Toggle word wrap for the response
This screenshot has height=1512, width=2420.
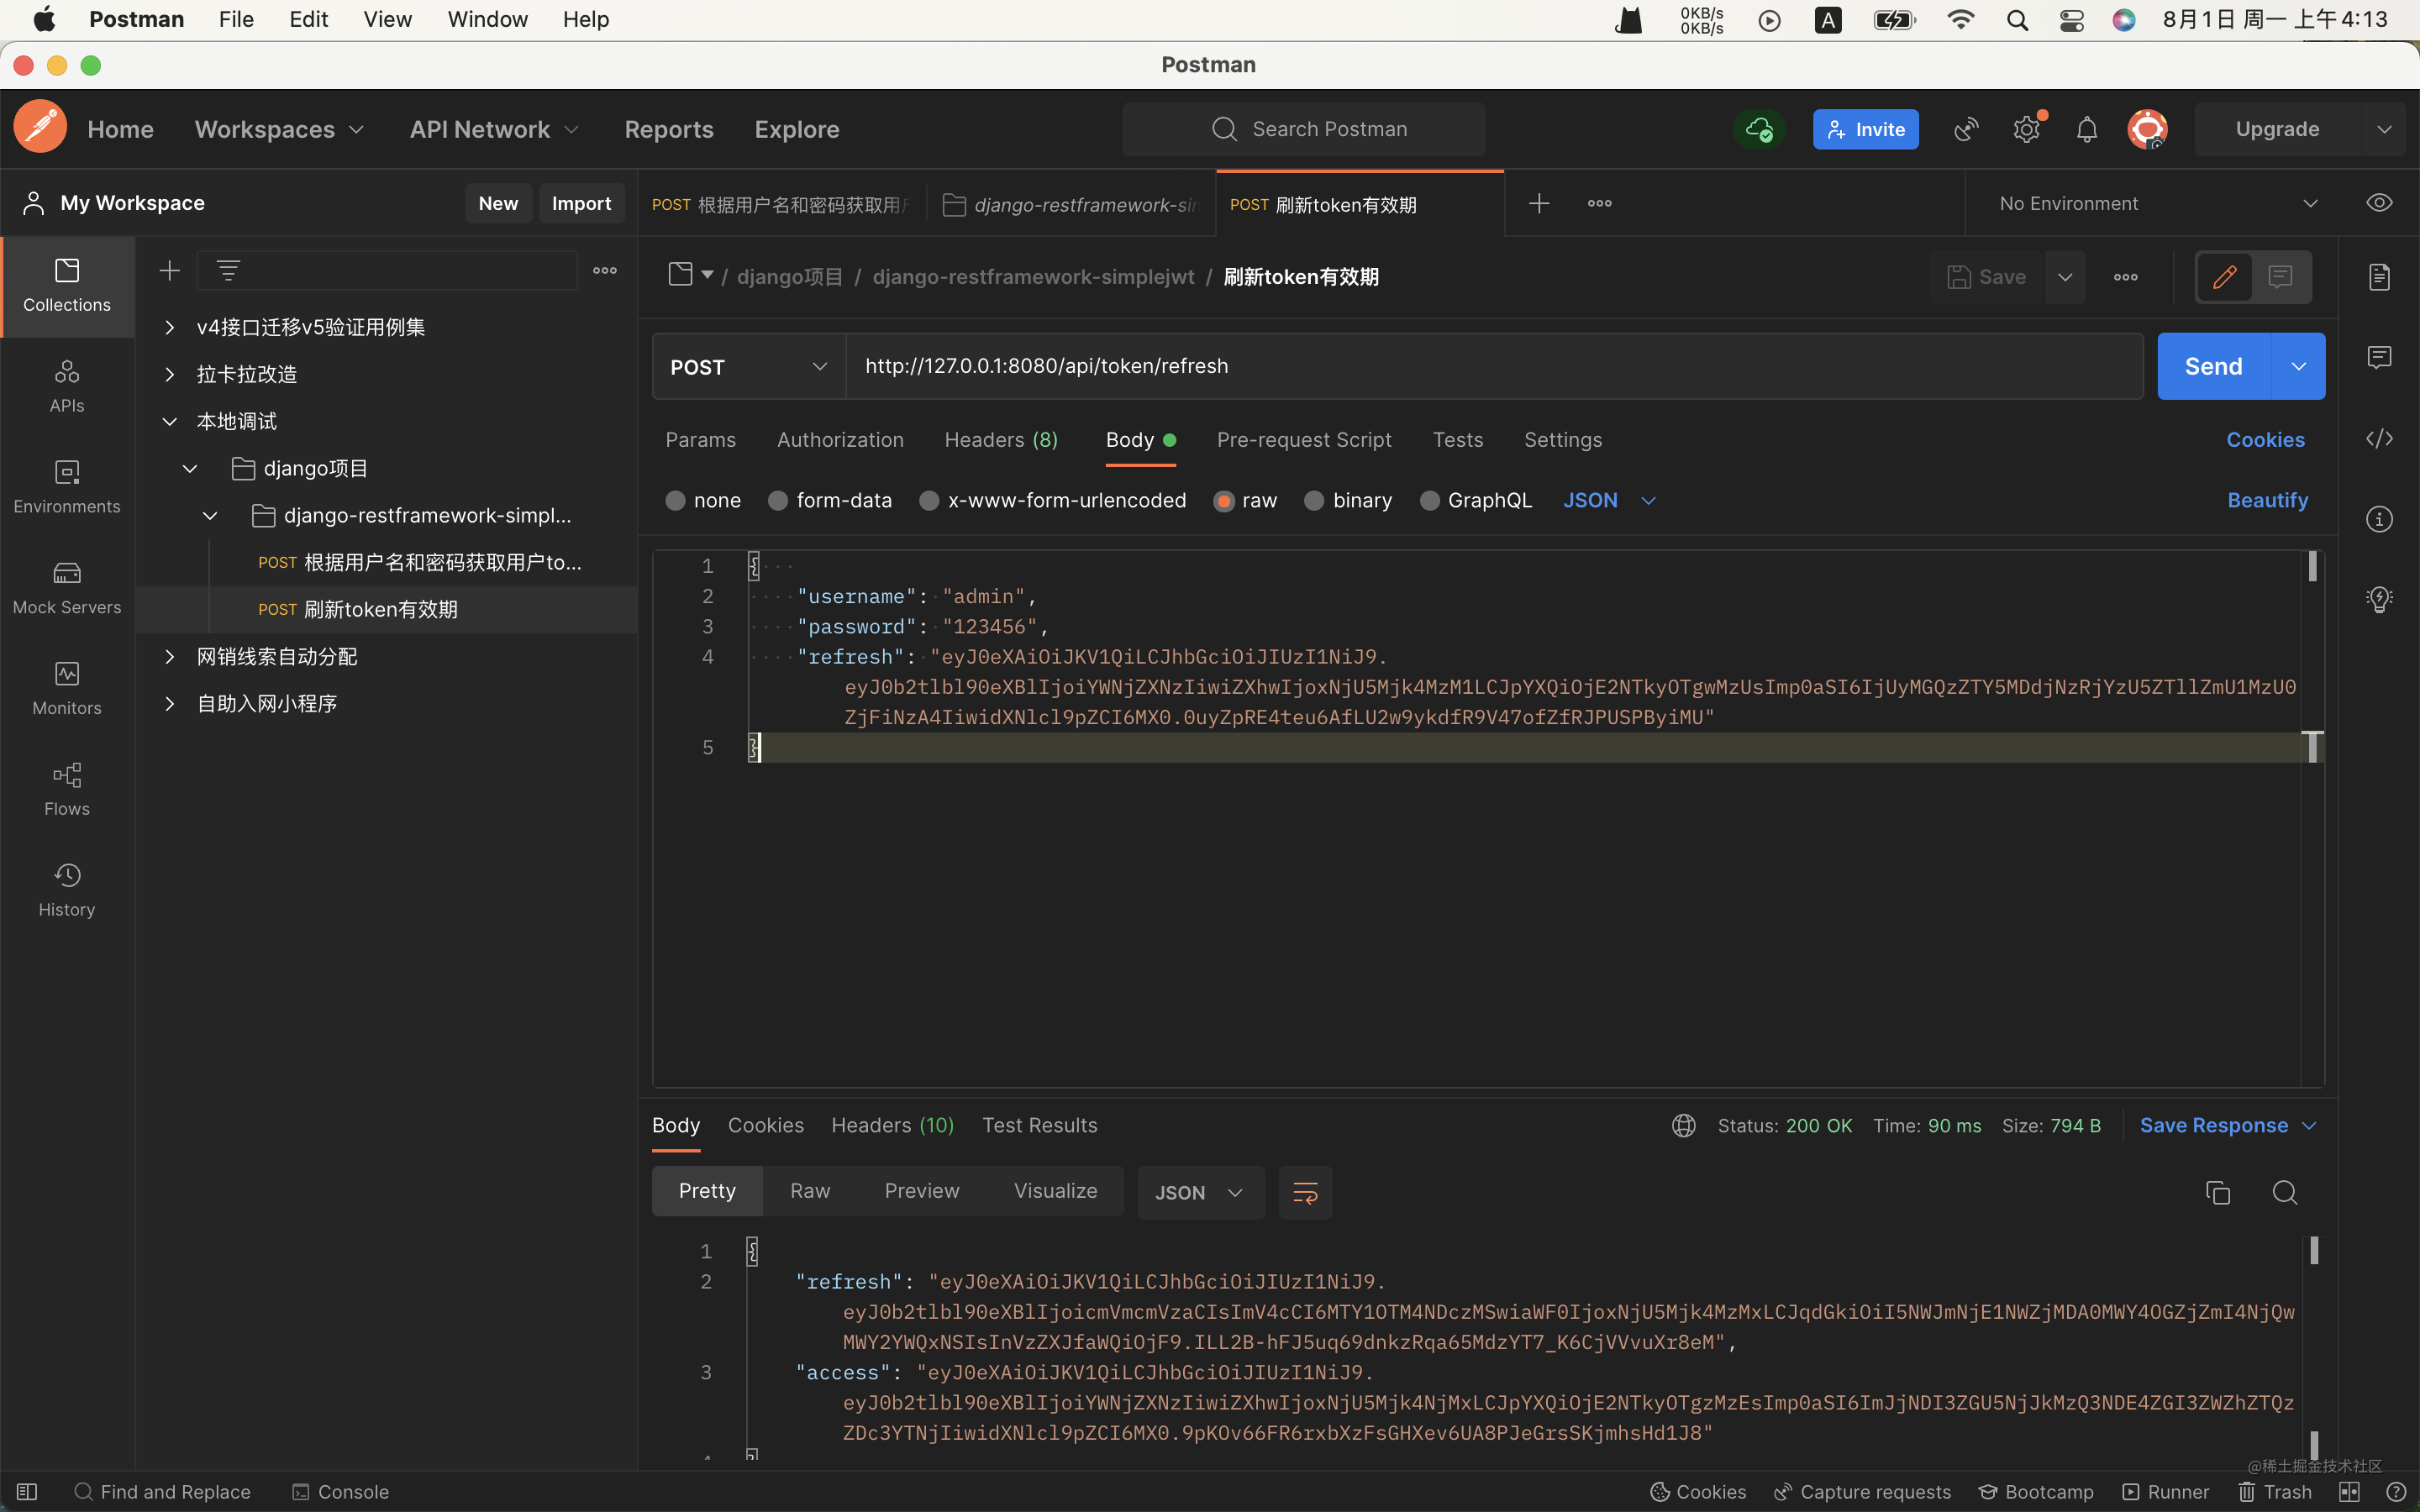tap(1305, 1192)
